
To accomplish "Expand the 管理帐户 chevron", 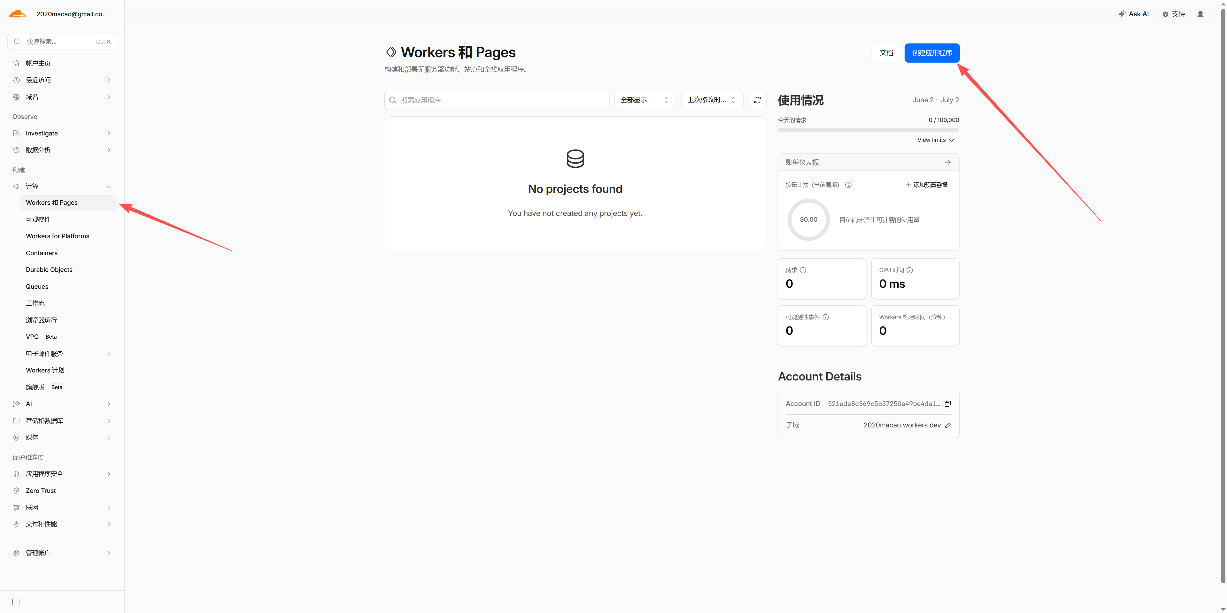I will tap(109, 553).
